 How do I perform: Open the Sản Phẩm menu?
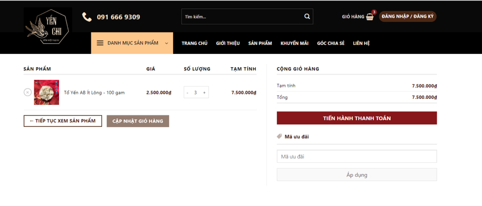(x=260, y=43)
